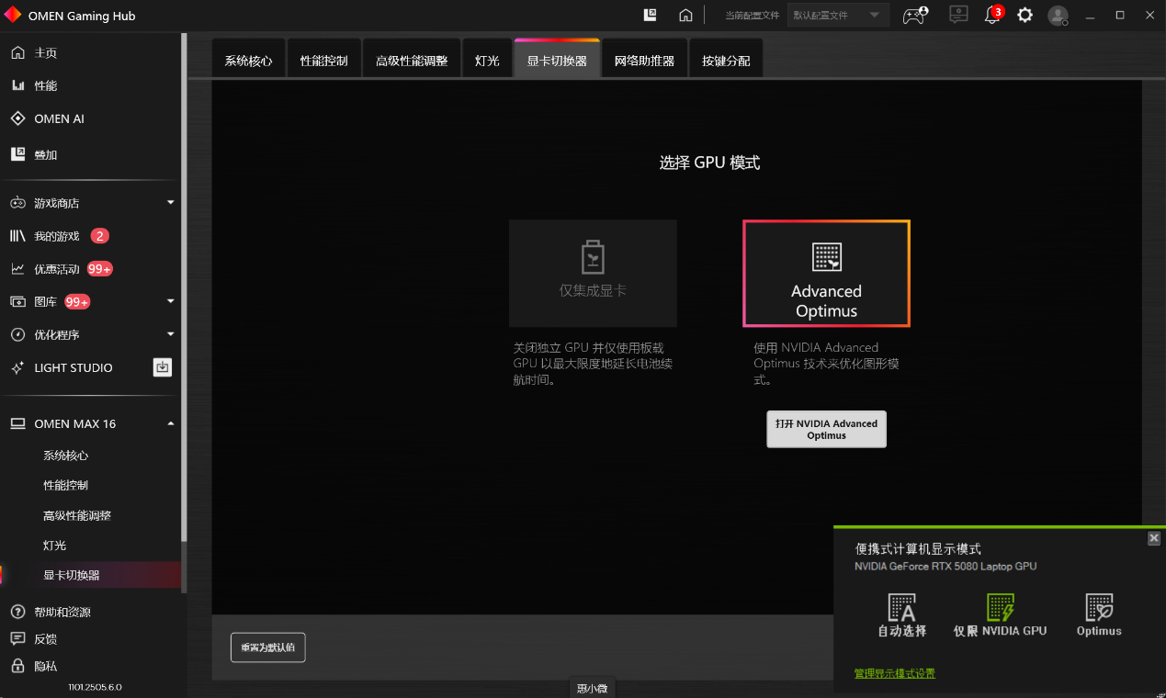Switch to the 灯光 tab

point(487,61)
